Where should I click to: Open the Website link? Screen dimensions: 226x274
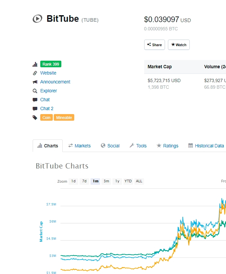coord(48,73)
